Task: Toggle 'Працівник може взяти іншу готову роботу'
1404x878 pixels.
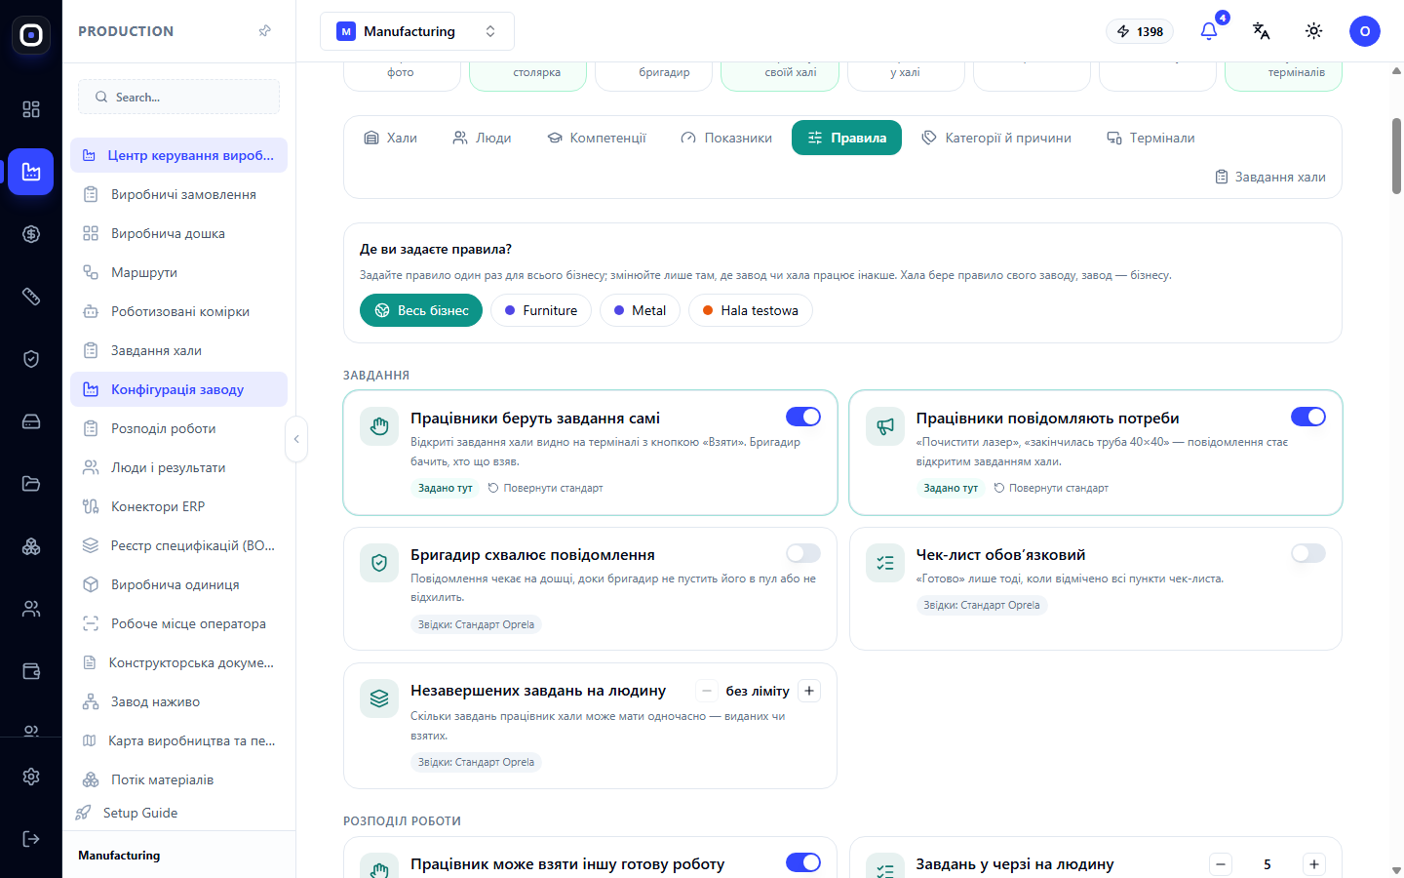Action: coord(803,862)
